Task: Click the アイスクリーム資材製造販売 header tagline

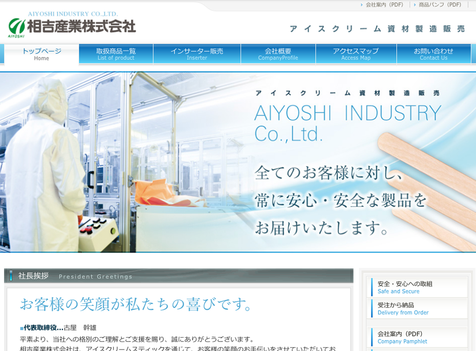Action: [x=377, y=29]
